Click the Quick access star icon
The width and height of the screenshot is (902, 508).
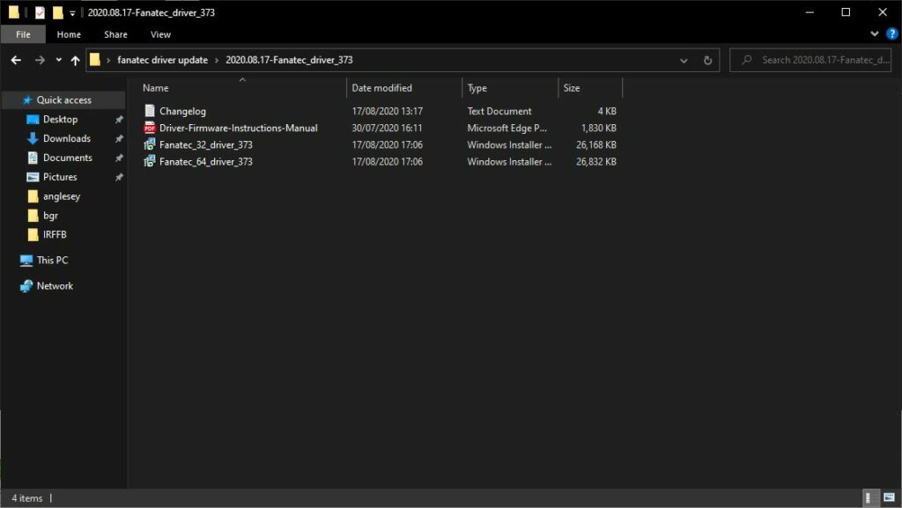(x=27, y=100)
